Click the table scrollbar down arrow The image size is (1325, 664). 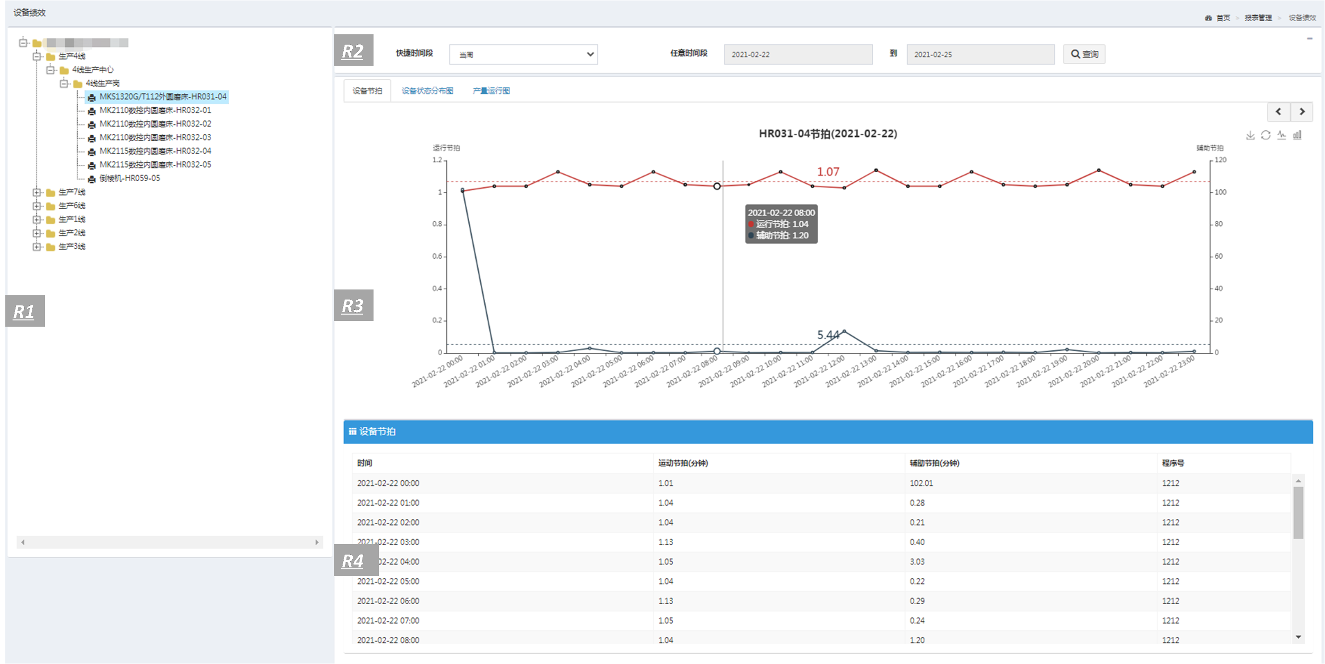point(1298,637)
